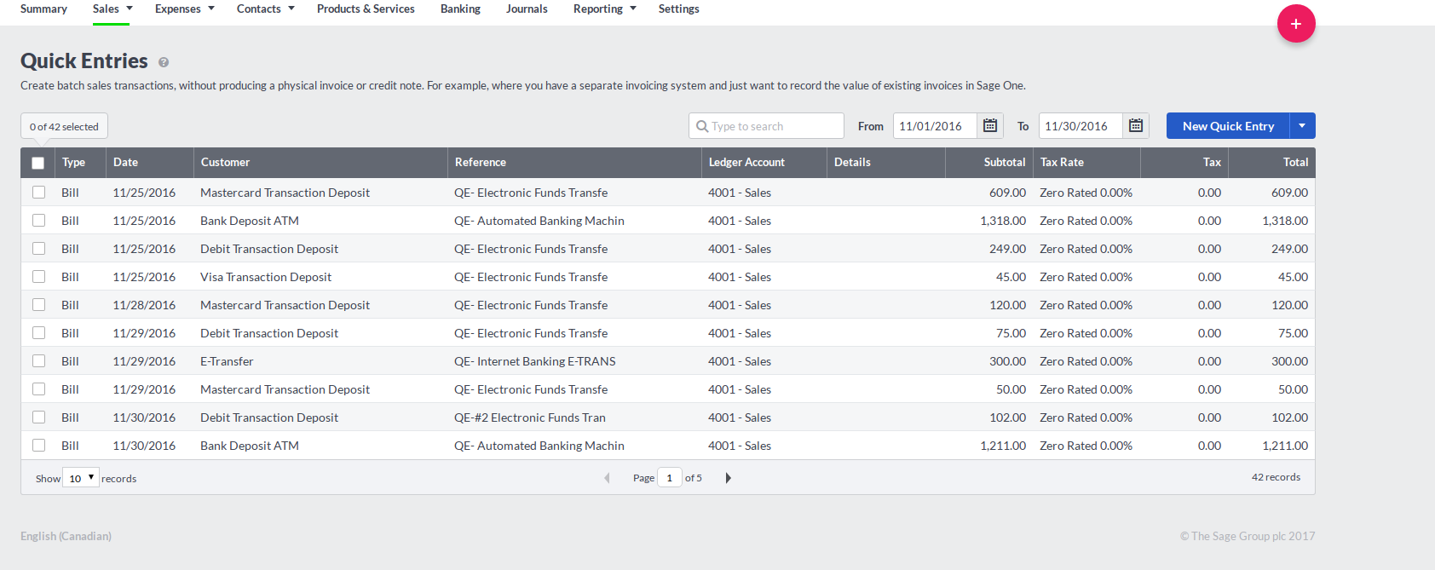Open the records-per-page dropdown
The height and width of the screenshot is (570, 1435).
pyautogui.click(x=81, y=478)
